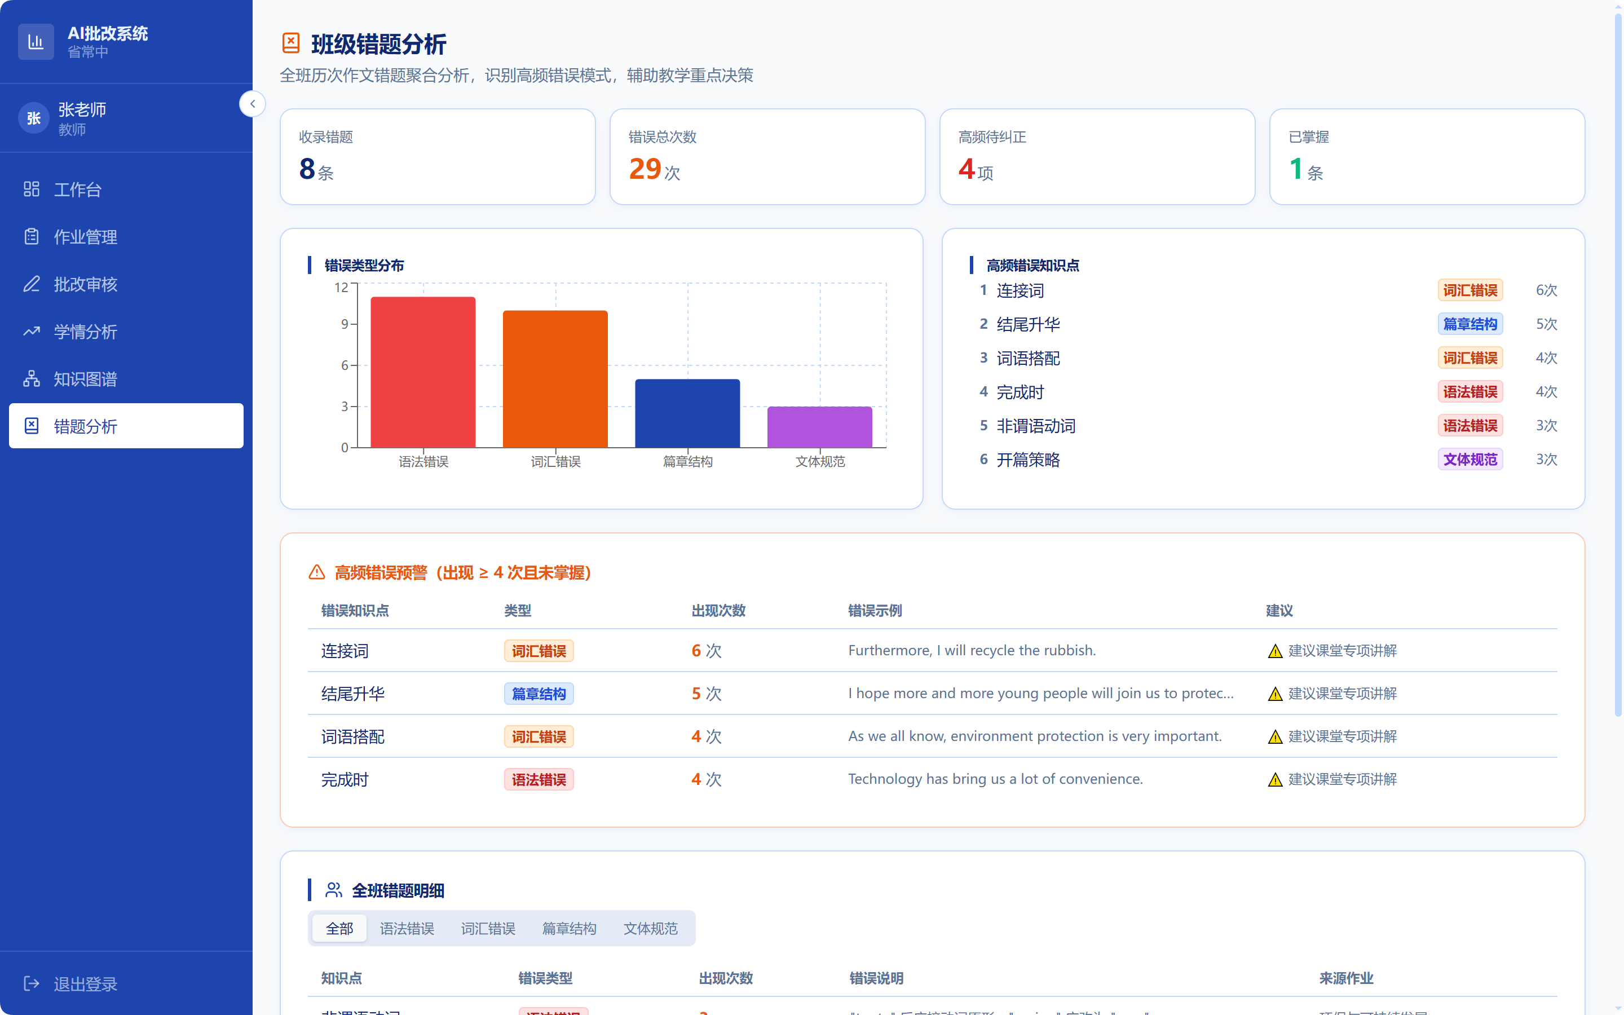Image resolution: width=1624 pixels, height=1015 pixels.
Task: Click the 班级错题分析 title icon
Action: tap(290, 43)
